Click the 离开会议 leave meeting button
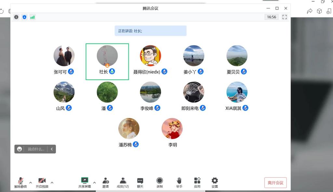This screenshot has height=192, width=333. (275, 183)
